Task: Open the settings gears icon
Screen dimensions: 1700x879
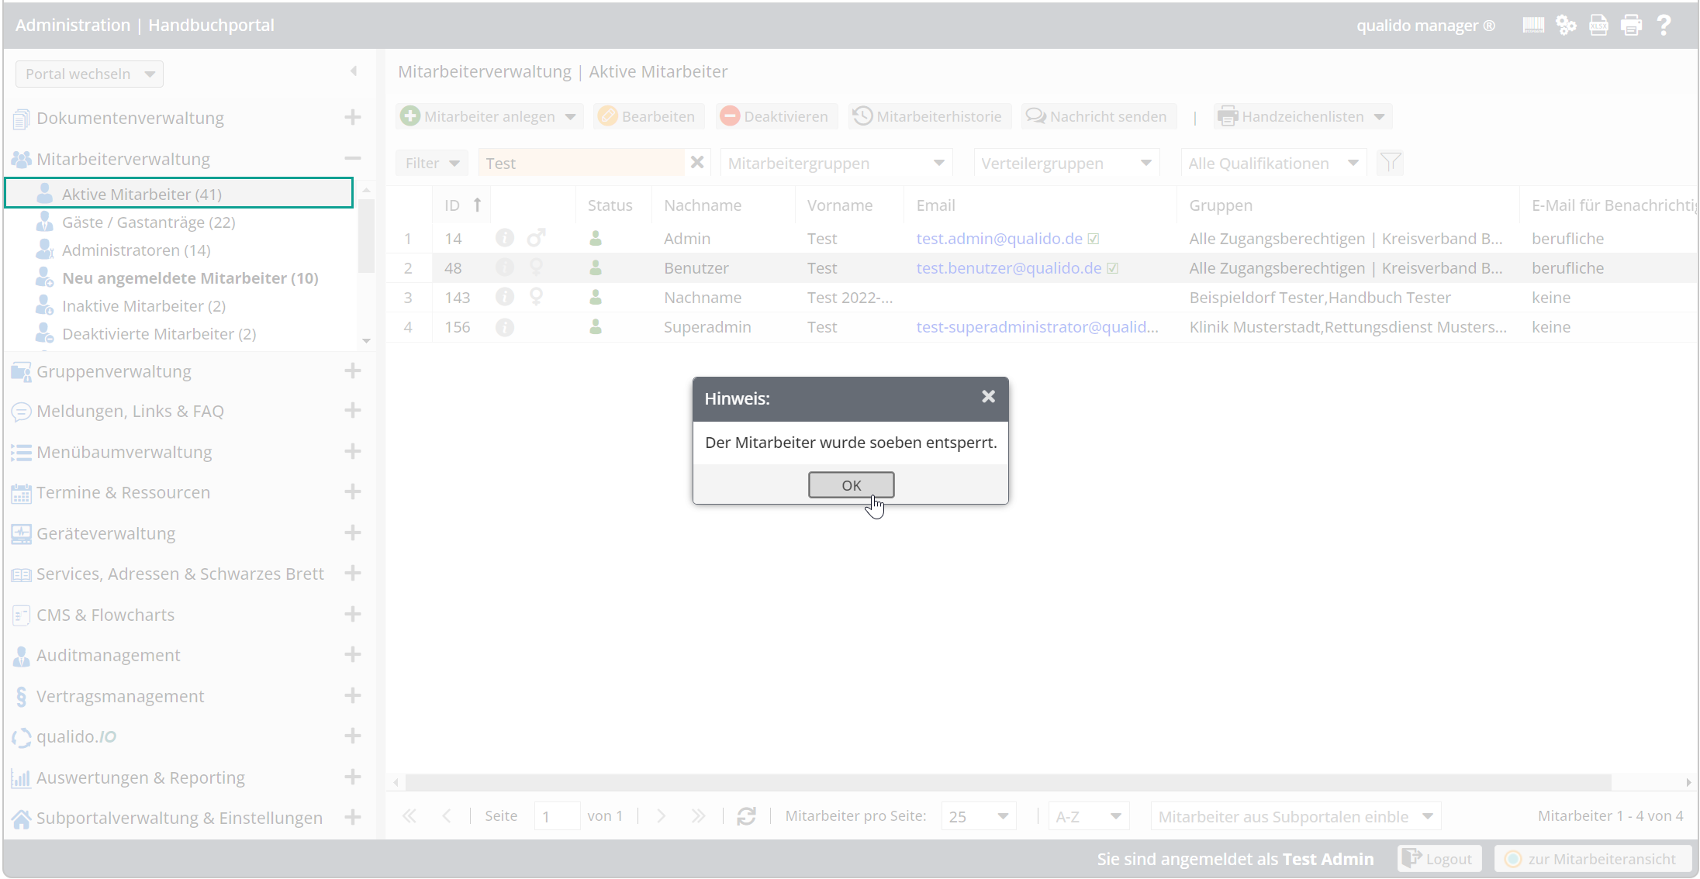Action: pos(1566,26)
